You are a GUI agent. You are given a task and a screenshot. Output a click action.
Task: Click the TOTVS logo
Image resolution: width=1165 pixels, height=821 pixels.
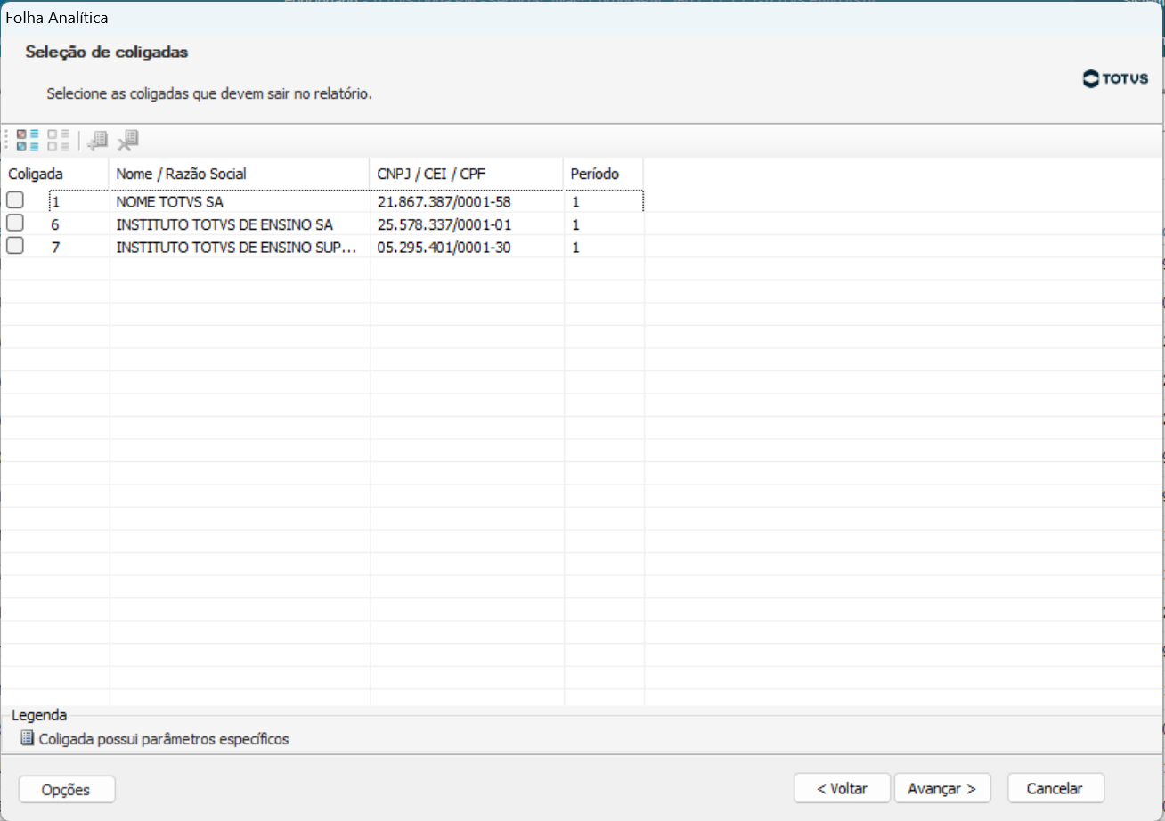pyautogui.click(x=1115, y=78)
